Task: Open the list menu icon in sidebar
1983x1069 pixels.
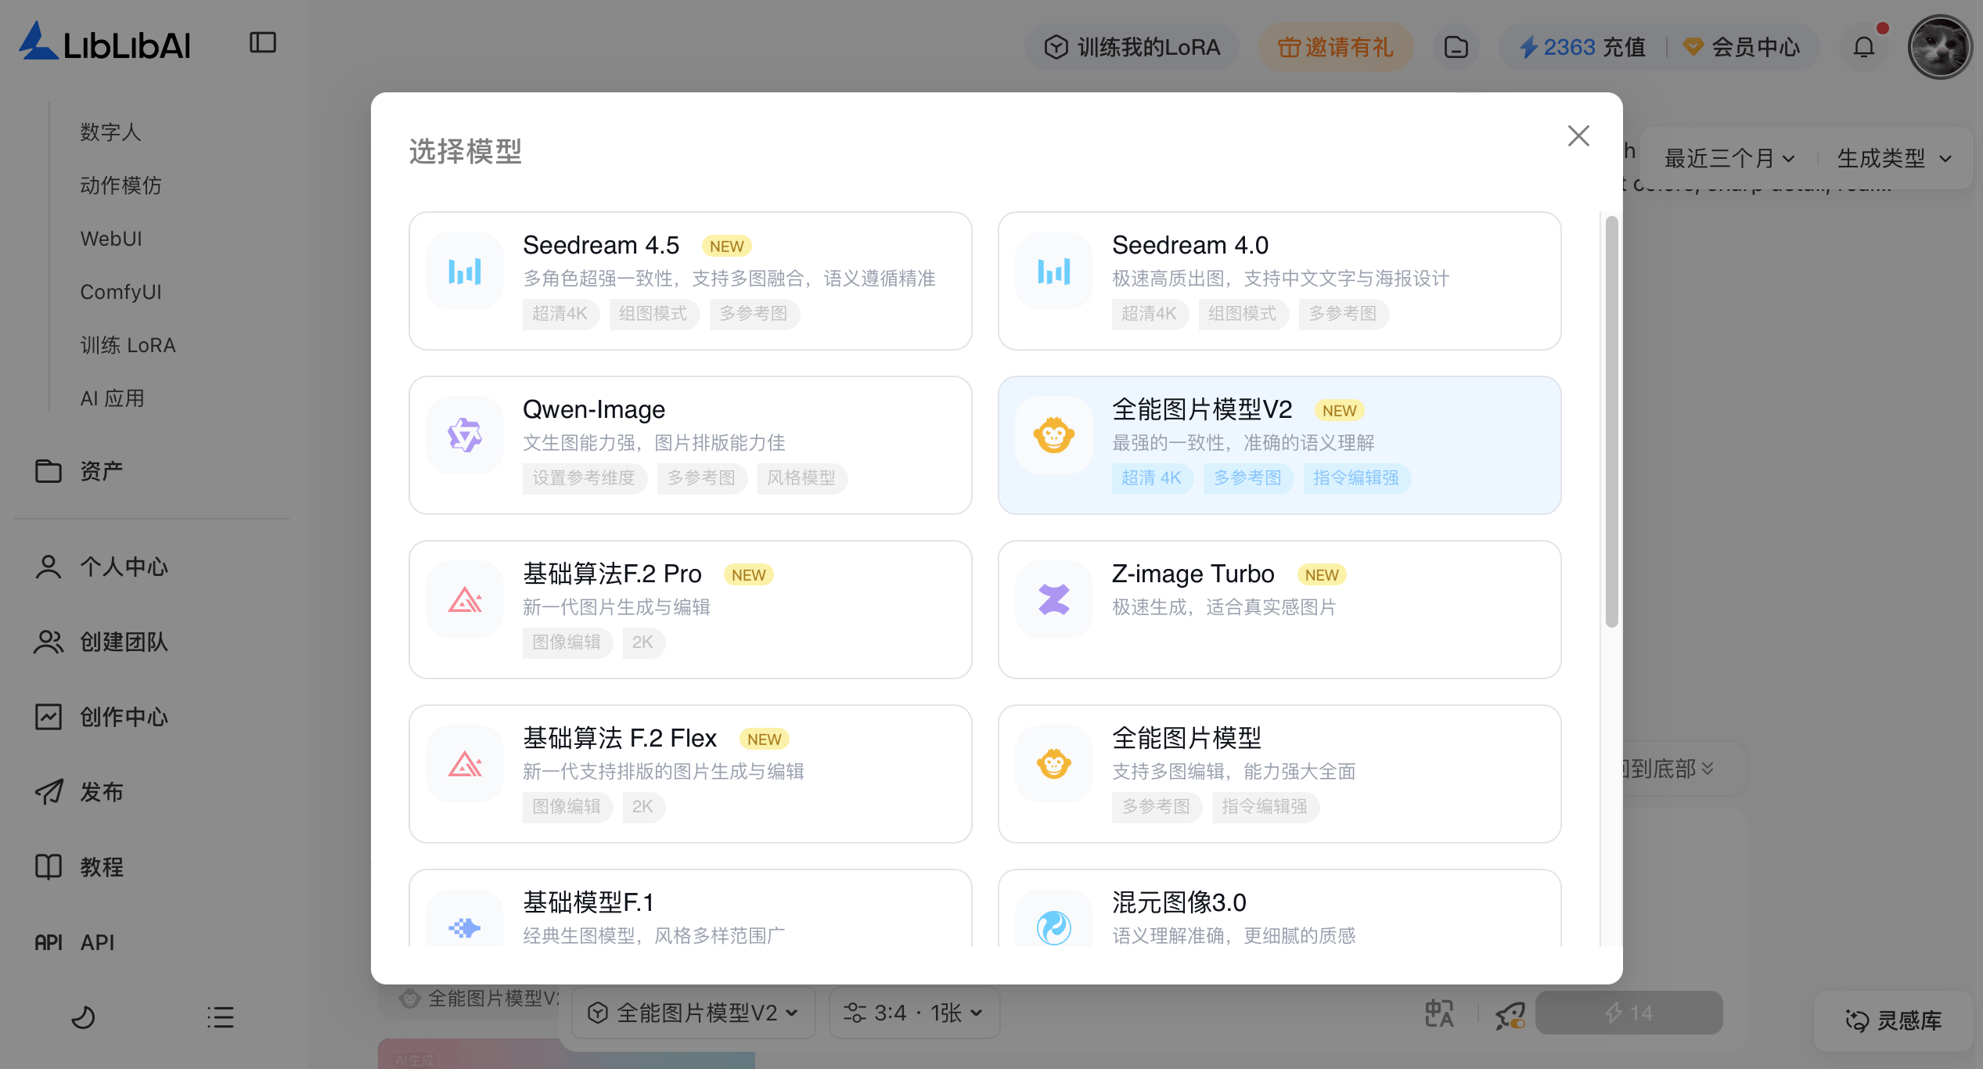Action: pos(221,1017)
